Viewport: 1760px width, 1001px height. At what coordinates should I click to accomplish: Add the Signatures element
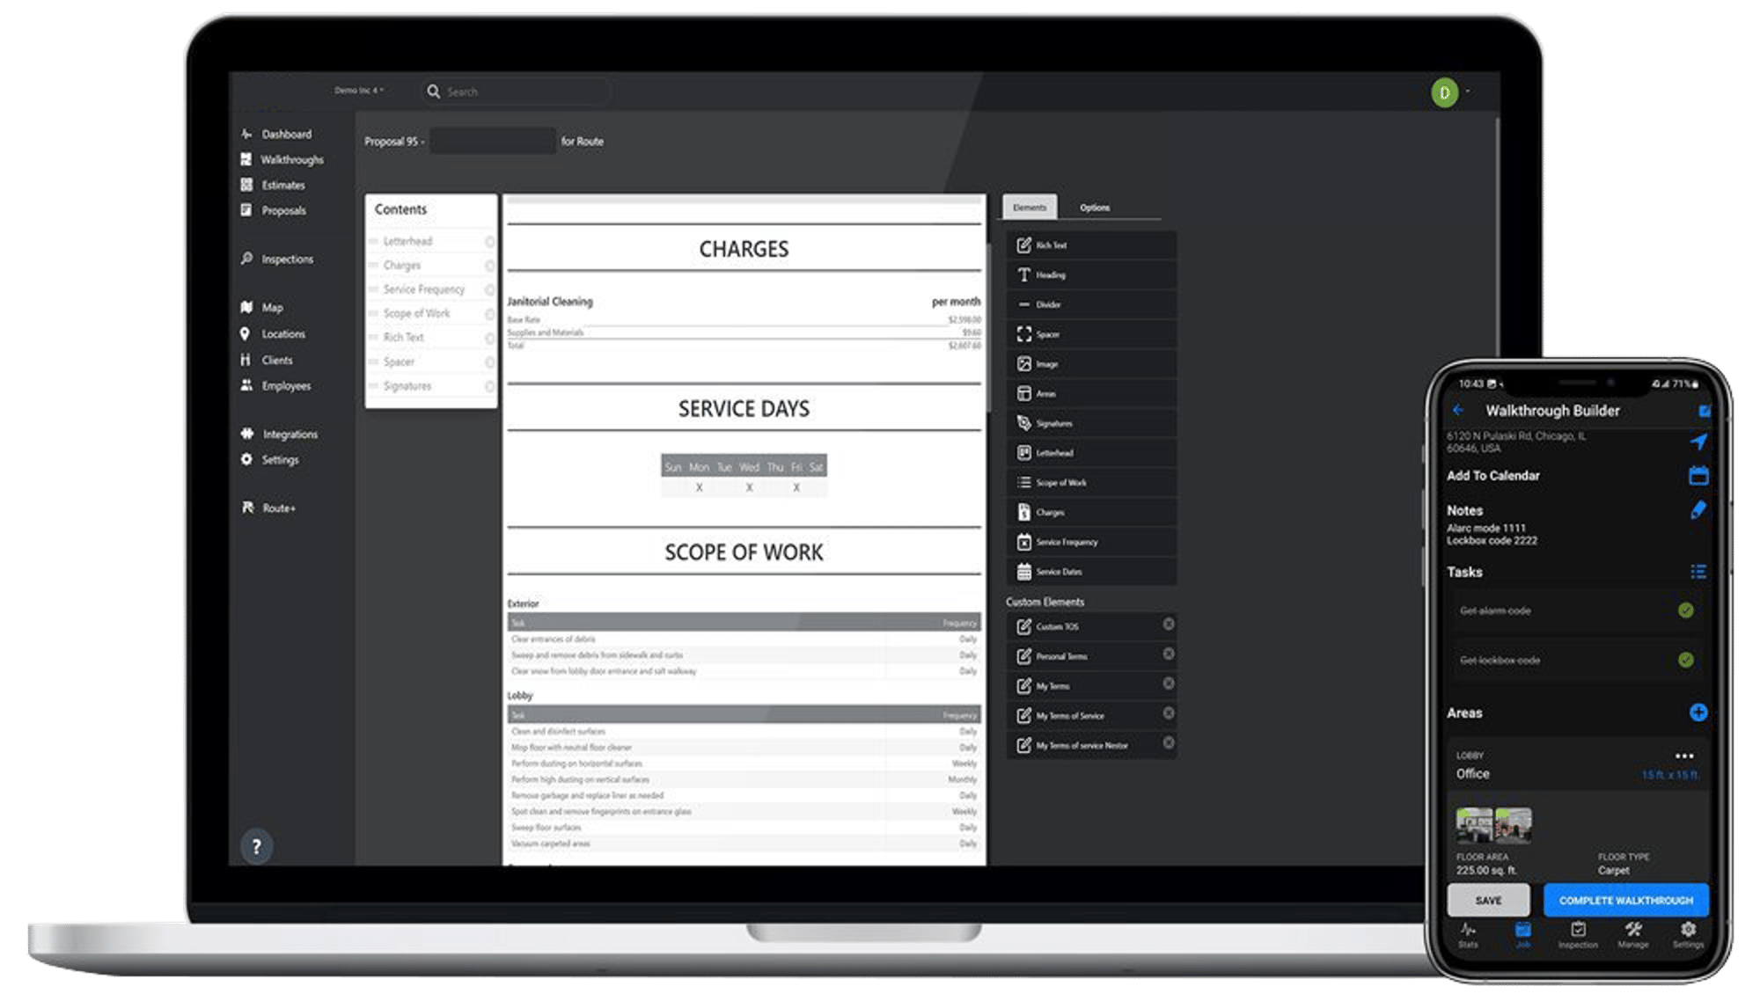click(x=1091, y=423)
